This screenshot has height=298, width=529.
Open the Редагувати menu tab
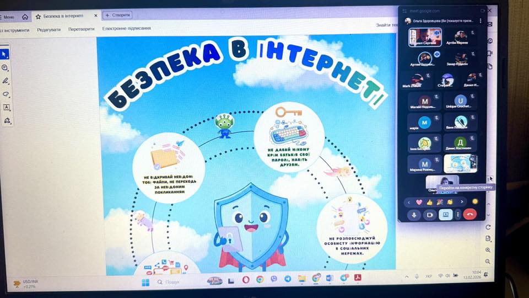50,29
